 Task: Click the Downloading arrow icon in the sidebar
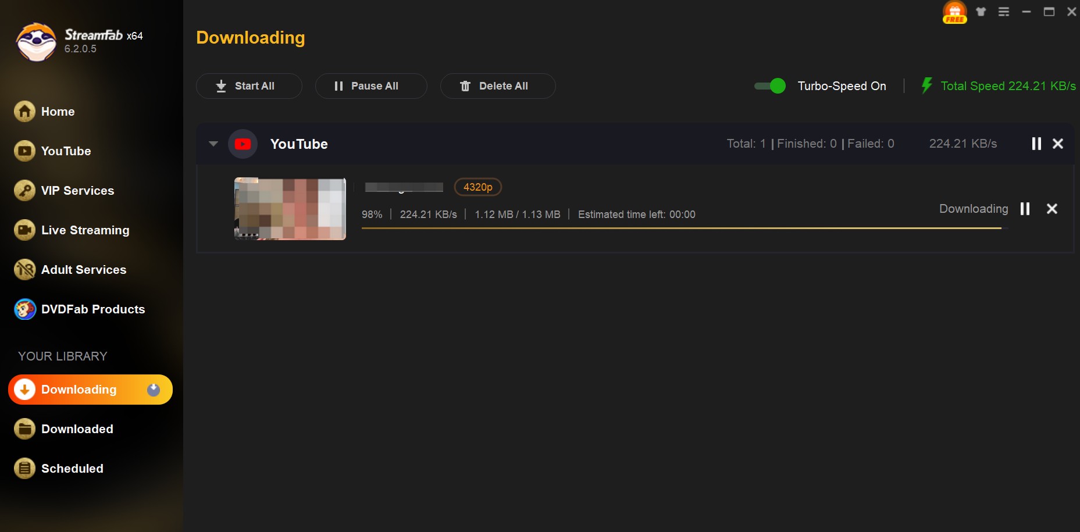pyautogui.click(x=24, y=390)
